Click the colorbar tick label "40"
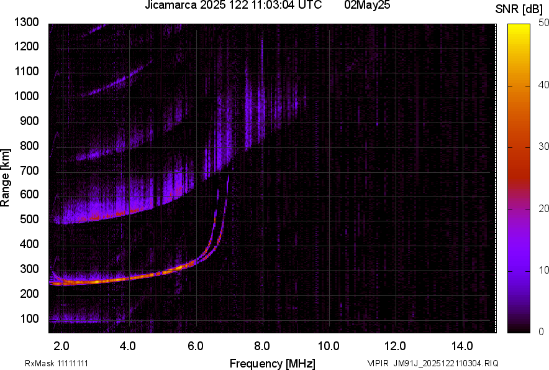This screenshot has height=370, width=549. click(543, 85)
